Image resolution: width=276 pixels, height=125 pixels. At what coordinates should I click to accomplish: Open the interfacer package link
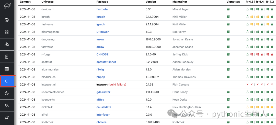[103, 115]
